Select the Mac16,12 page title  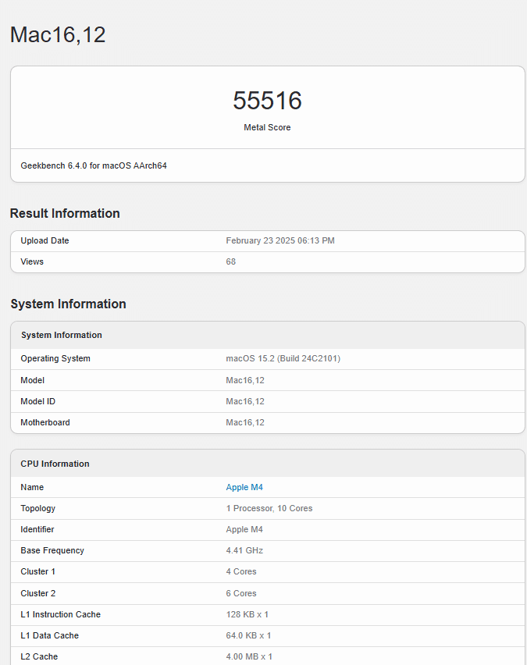(58, 35)
